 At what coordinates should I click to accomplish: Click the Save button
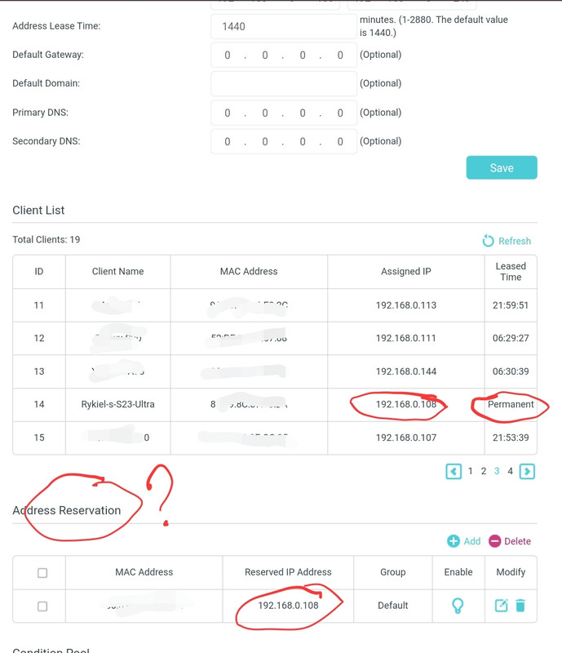coord(502,168)
